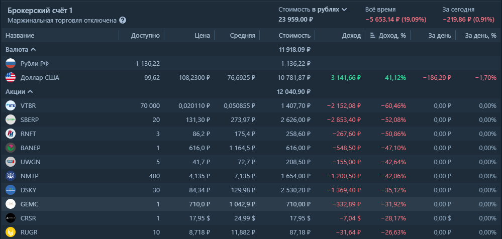Click the help icon beside margin trading status

click(123, 21)
